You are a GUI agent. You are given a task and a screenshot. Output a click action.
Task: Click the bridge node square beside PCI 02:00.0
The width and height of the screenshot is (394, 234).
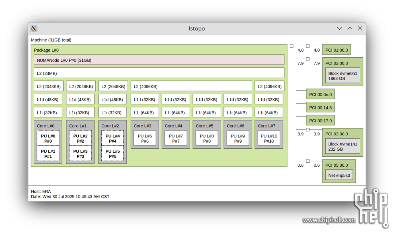tap(308, 59)
